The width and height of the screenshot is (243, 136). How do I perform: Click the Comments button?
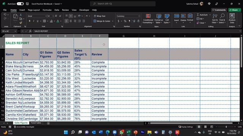[219, 10]
